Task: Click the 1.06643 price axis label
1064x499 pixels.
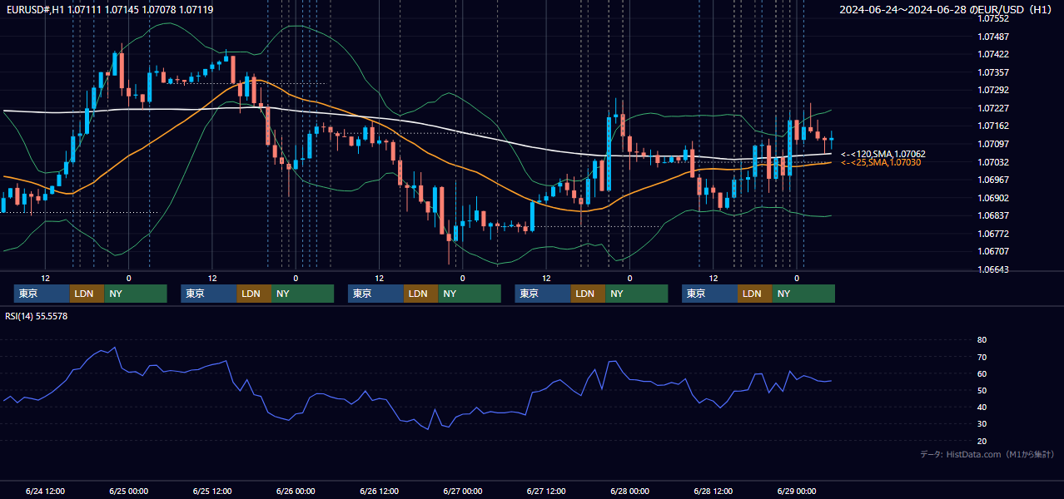Action: point(992,269)
